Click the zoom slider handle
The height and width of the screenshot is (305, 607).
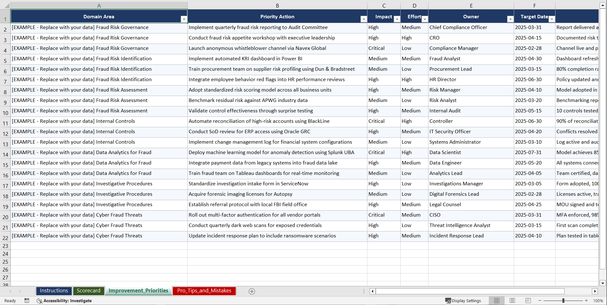coord(563,301)
